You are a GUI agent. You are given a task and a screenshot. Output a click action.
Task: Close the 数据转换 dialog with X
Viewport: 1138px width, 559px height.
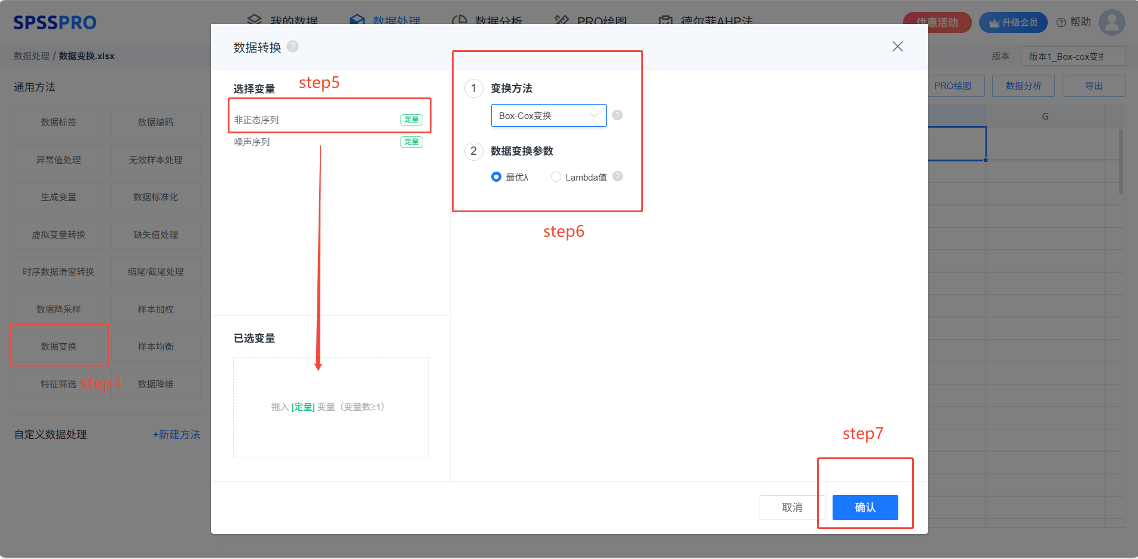click(x=897, y=47)
